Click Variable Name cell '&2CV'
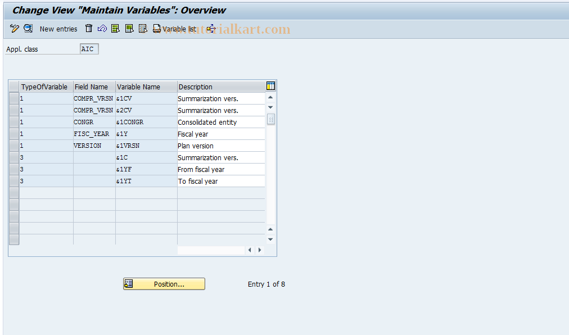Screen dimensions: 569x335 click(x=146, y=110)
